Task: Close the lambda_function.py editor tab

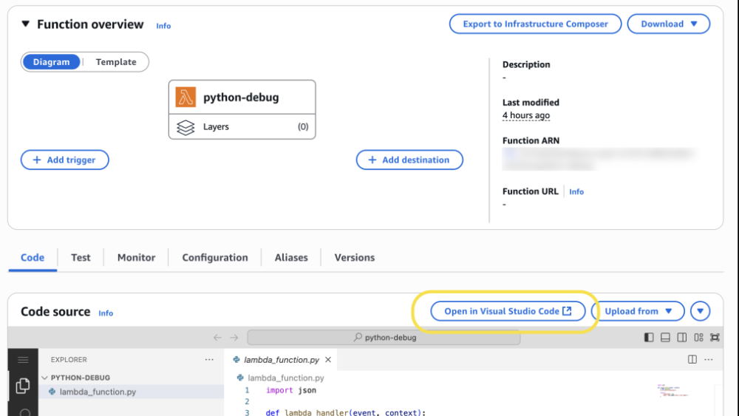Action: 328,360
